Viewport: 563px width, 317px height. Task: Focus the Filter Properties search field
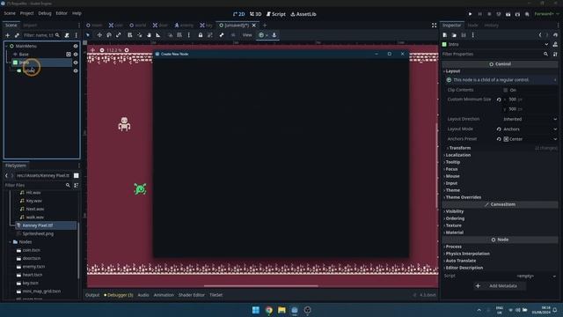click(495, 54)
